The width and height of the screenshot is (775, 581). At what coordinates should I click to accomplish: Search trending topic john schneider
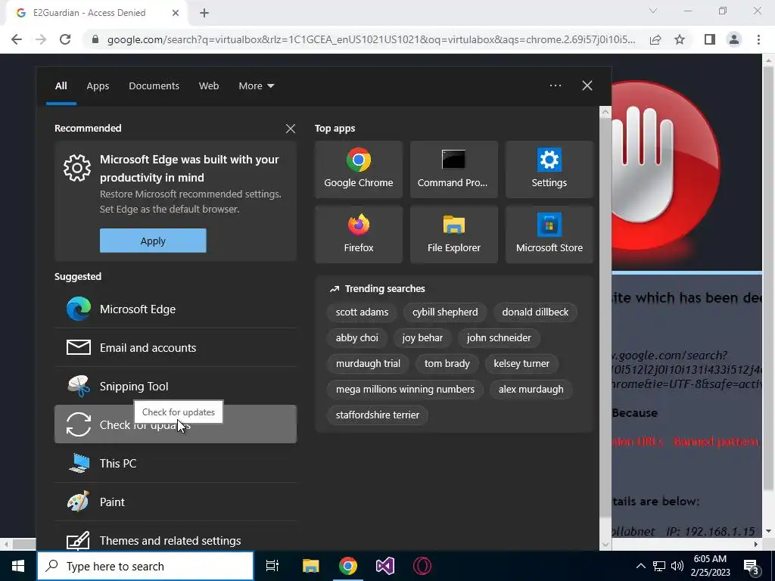coord(499,338)
